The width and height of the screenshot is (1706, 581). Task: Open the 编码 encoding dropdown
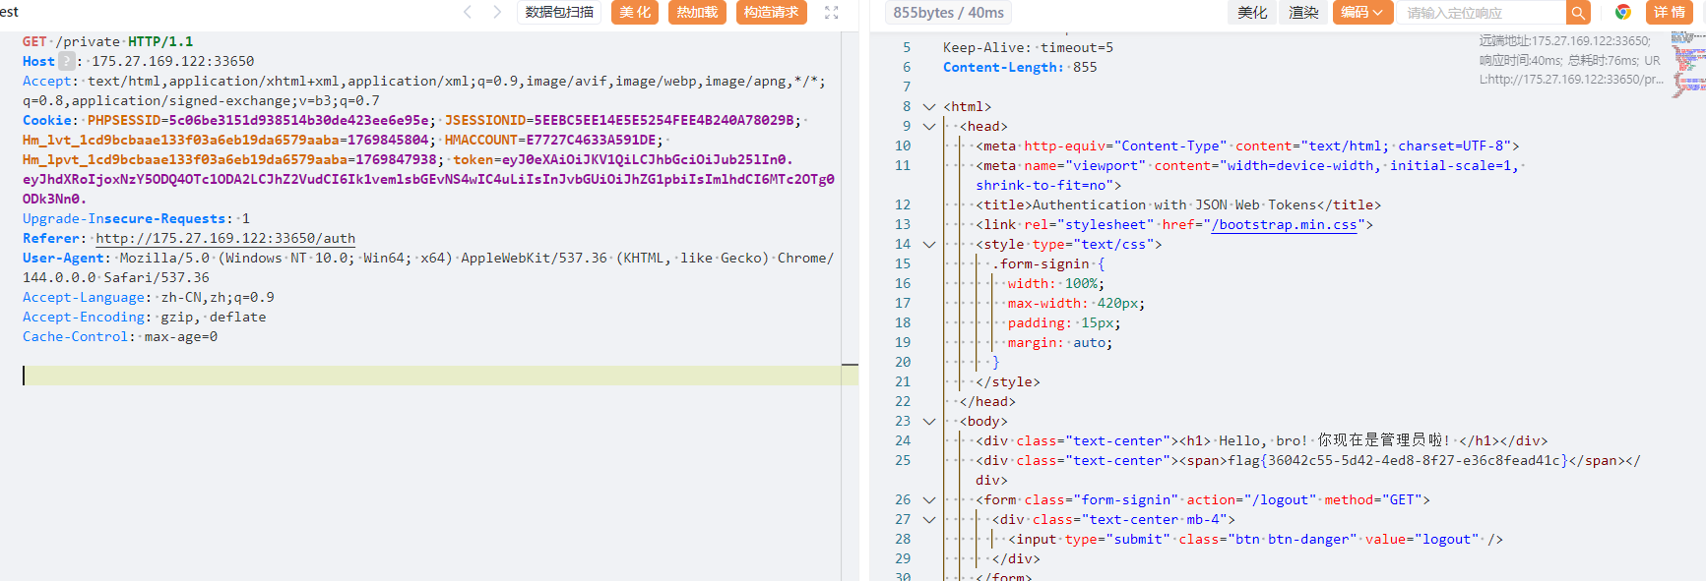pyautogui.click(x=1361, y=13)
